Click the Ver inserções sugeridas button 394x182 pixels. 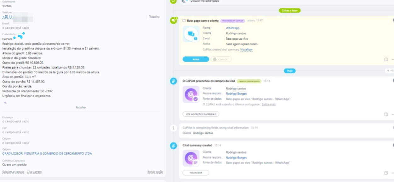click(201, 114)
